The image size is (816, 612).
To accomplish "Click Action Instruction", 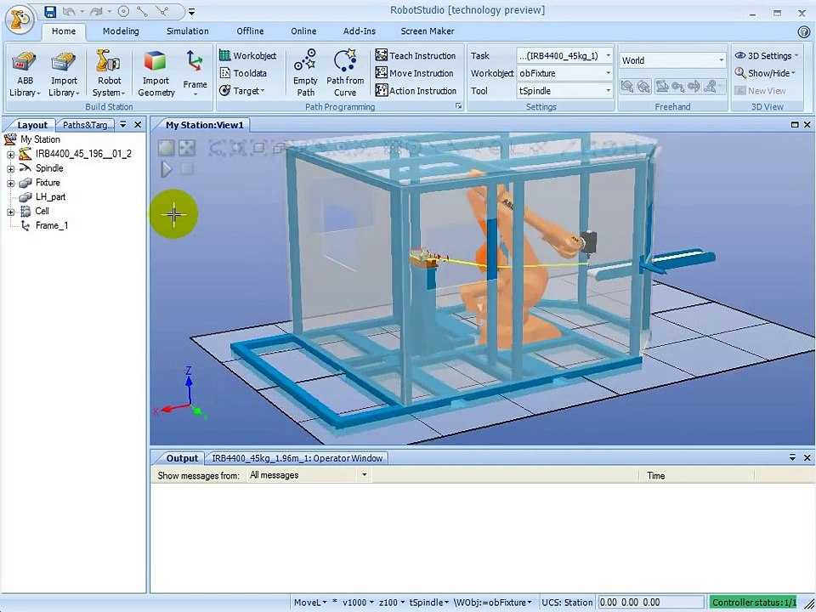I will (416, 91).
